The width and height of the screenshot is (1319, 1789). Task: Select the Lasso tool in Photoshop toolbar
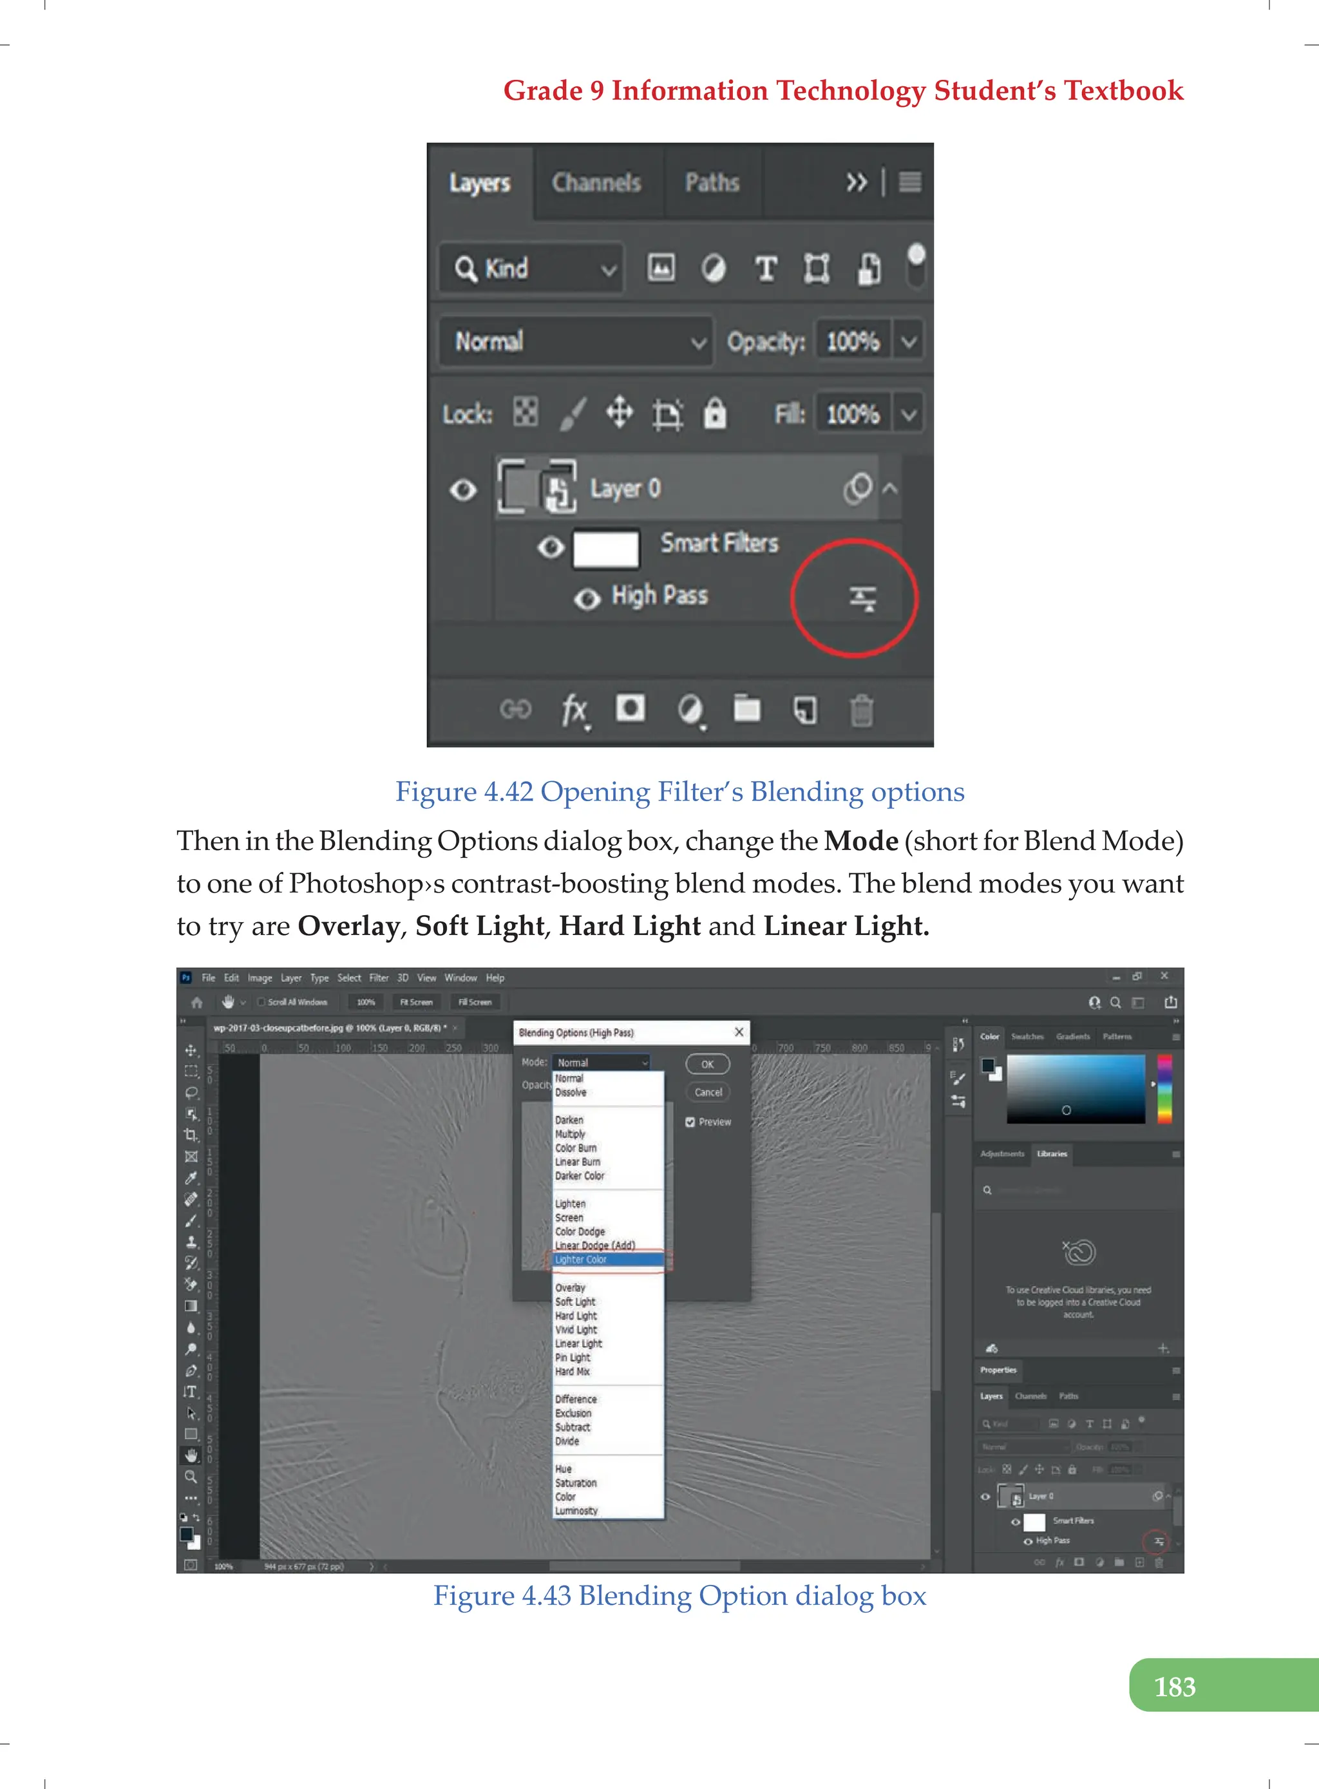[x=191, y=1092]
